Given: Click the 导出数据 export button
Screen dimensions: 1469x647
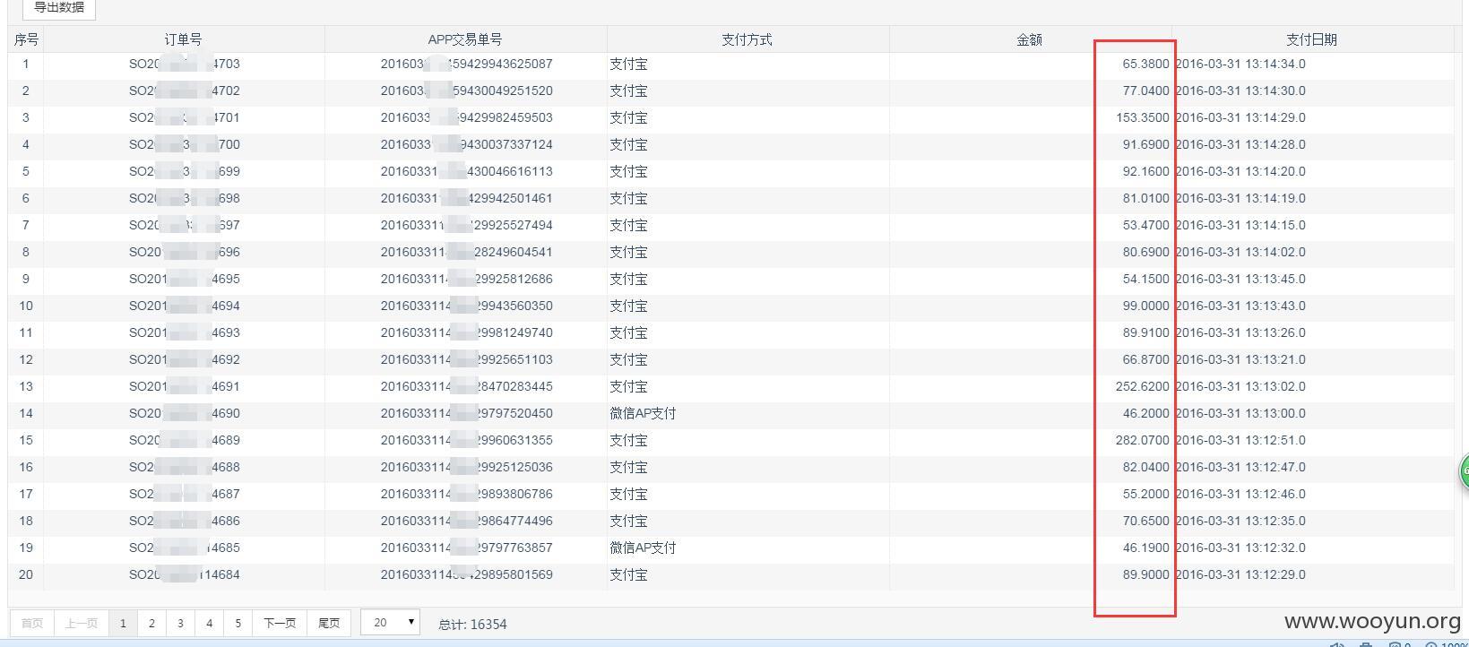Looking at the screenshot, I should click(x=58, y=7).
